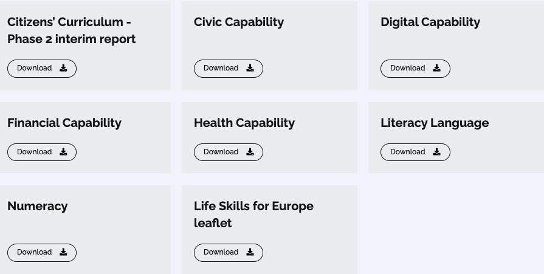Click the Life Skills for Europe leaflet title
Image resolution: width=544 pixels, height=274 pixels.
pos(253,214)
